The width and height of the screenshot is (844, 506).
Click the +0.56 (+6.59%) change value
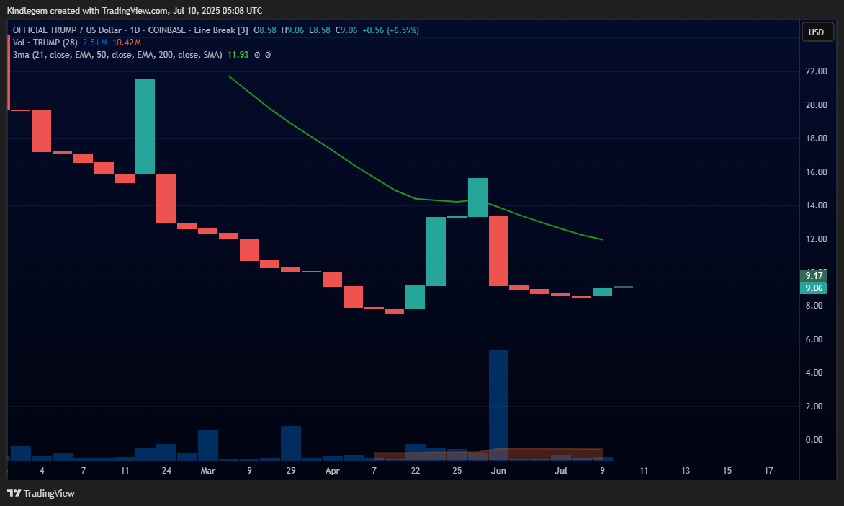(x=391, y=30)
